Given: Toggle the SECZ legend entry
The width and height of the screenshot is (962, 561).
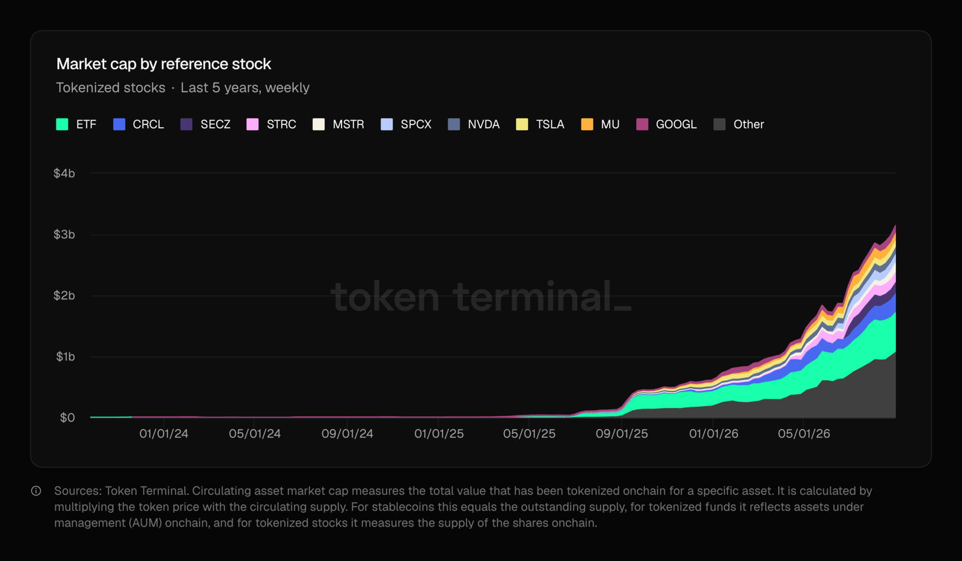Looking at the screenshot, I should (x=205, y=124).
